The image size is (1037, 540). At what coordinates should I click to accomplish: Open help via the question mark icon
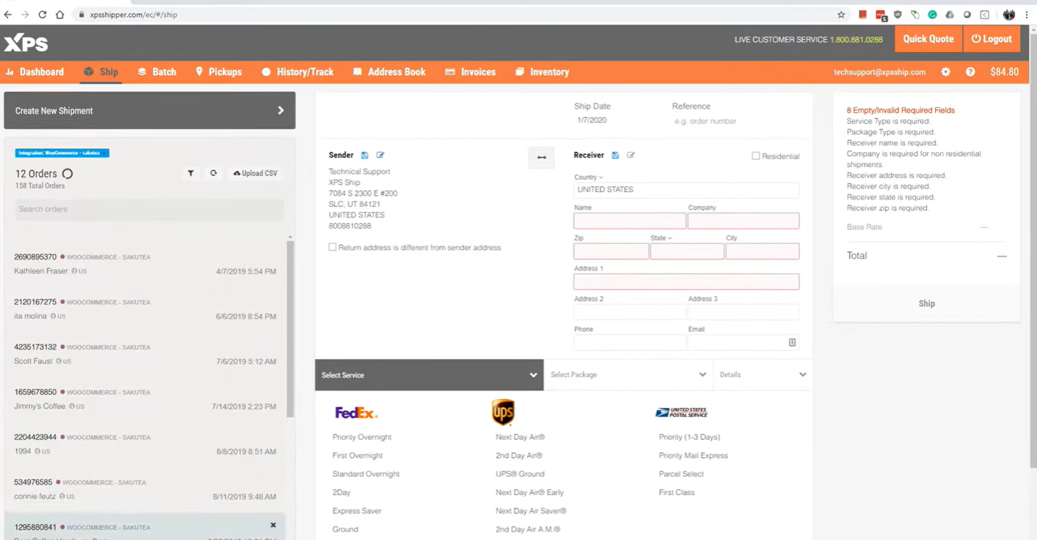tap(970, 72)
